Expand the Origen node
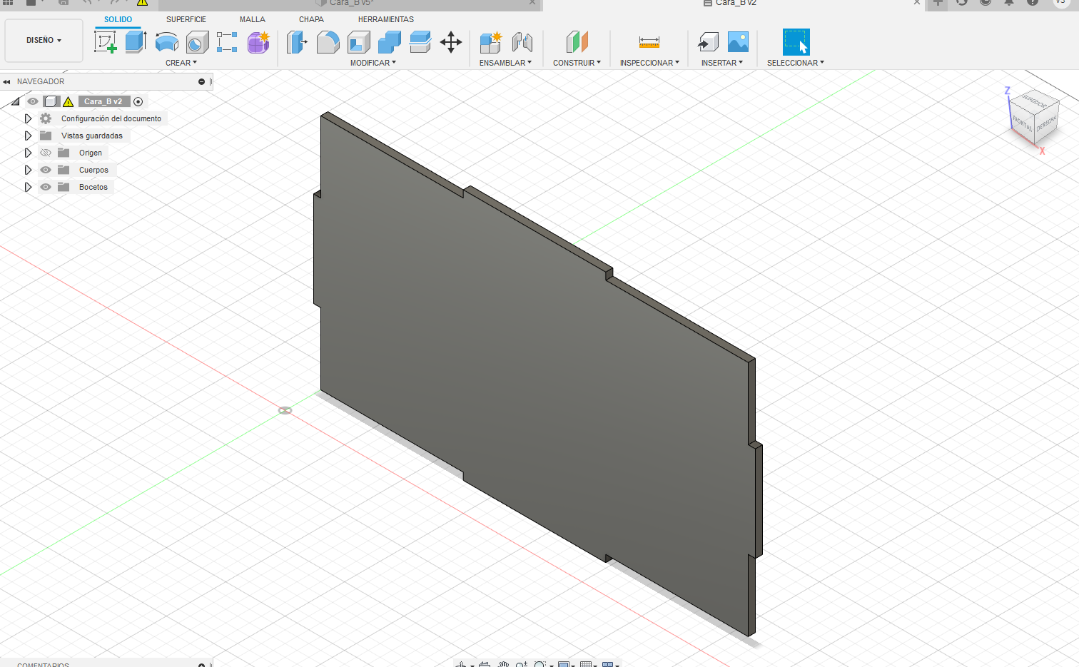1079x667 pixels. click(x=28, y=153)
